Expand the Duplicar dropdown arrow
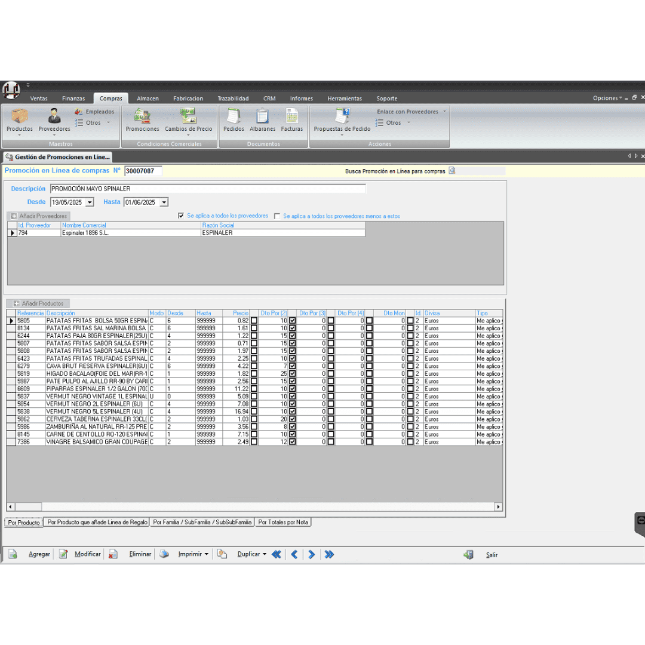The width and height of the screenshot is (645, 645). (x=265, y=554)
